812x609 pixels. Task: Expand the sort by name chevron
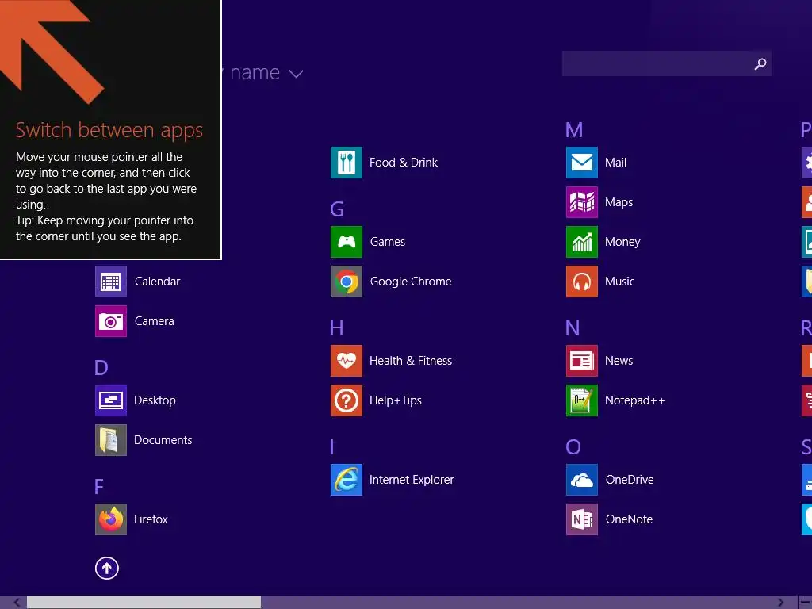coord(296,74)
